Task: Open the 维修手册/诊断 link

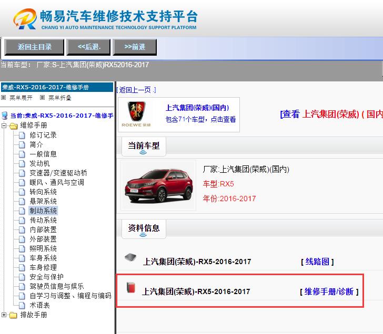Action: tap(329, 291)
